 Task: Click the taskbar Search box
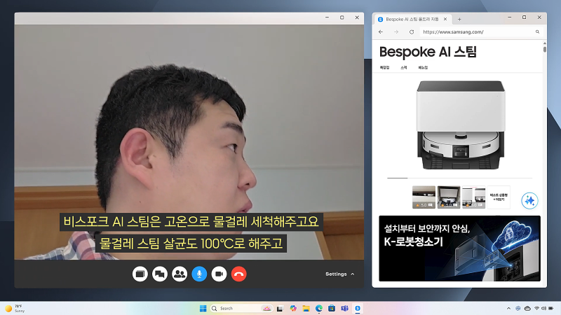click(241, 308)
